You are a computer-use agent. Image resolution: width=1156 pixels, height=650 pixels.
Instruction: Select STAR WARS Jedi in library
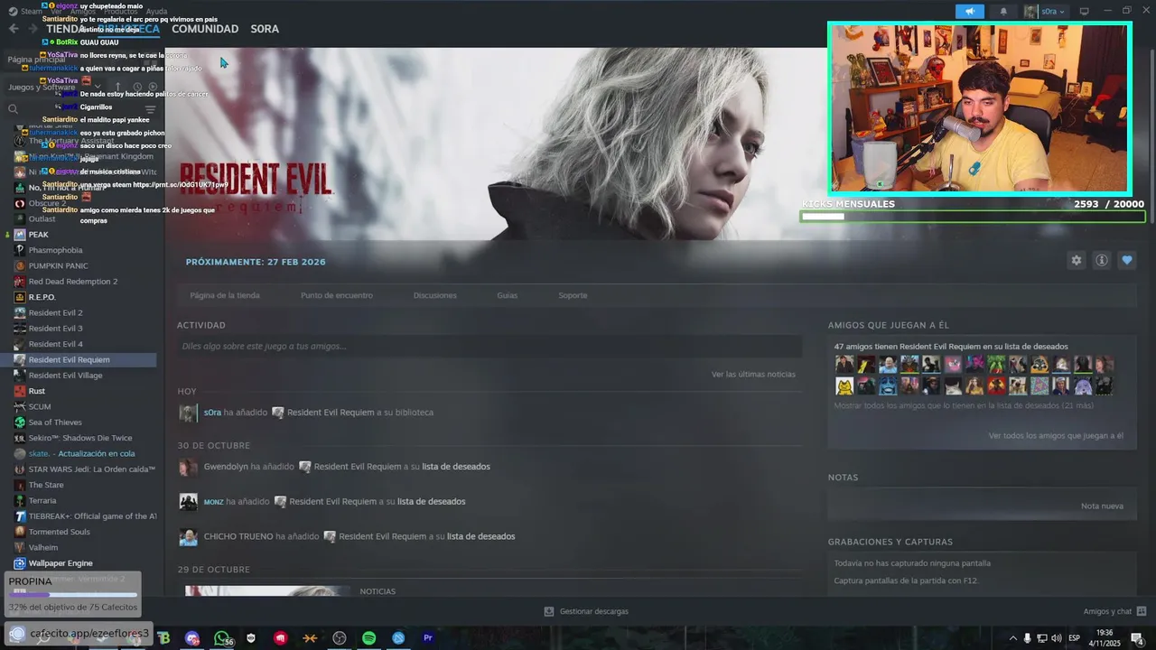pos(91,469)
